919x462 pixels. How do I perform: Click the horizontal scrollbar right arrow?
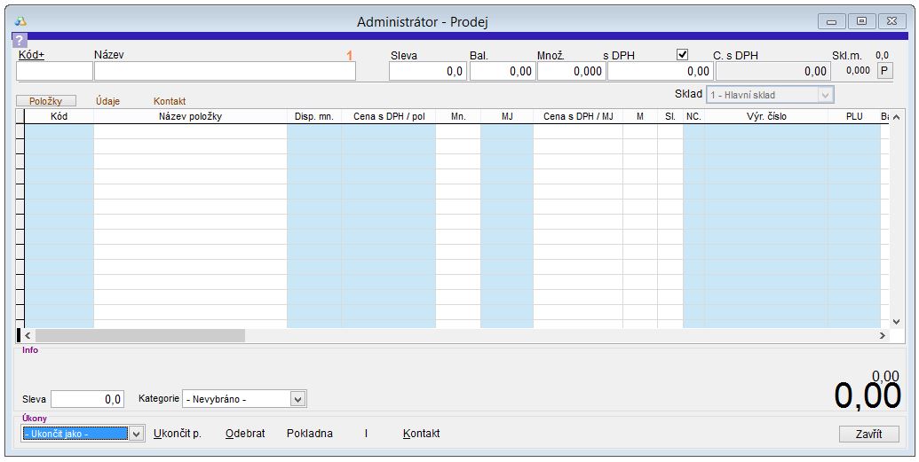point(882,336)
